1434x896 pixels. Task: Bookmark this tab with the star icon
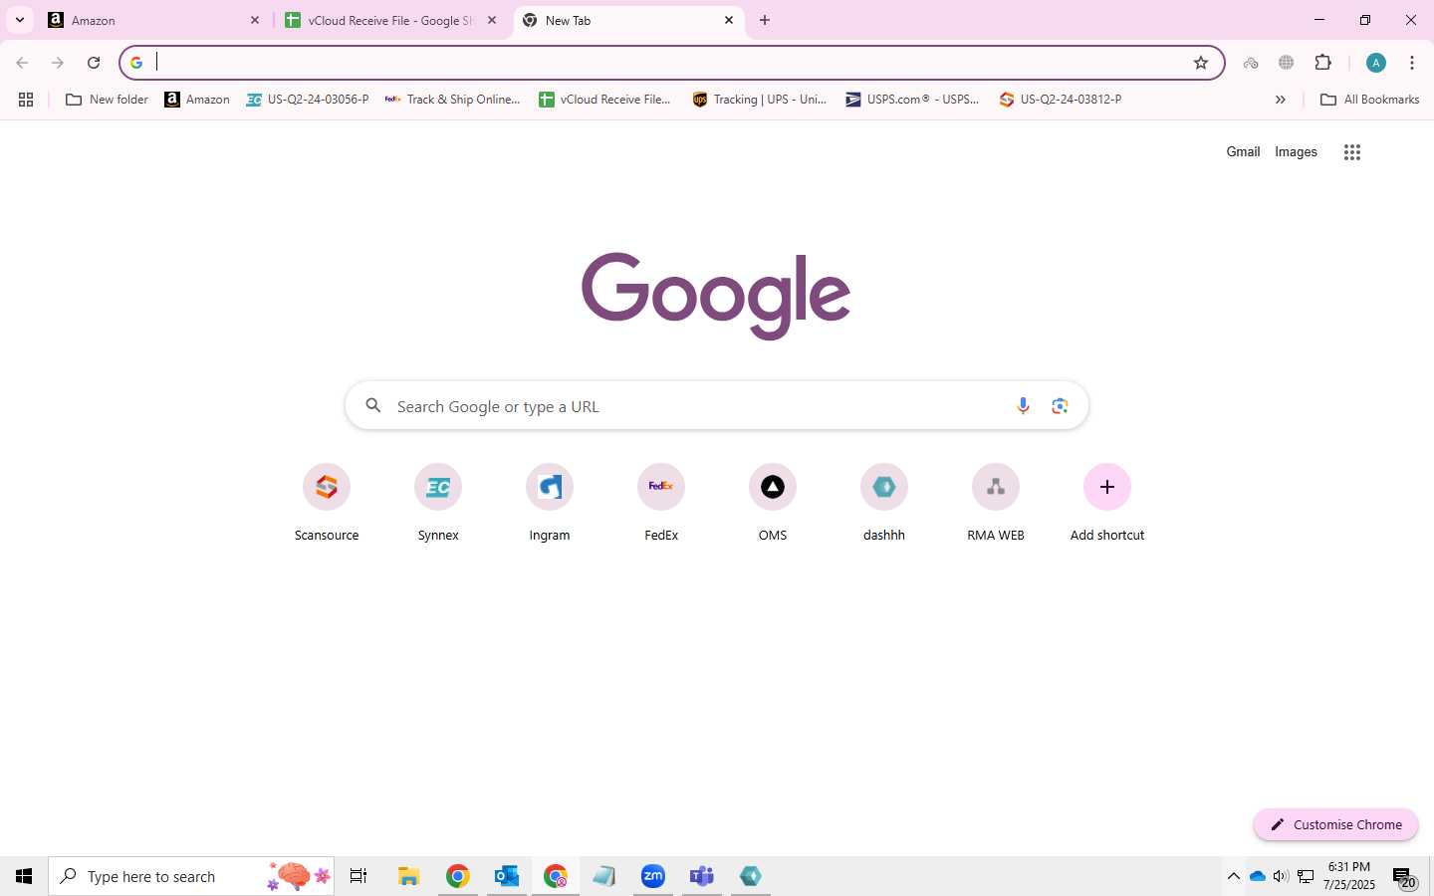click(1201, 63)
